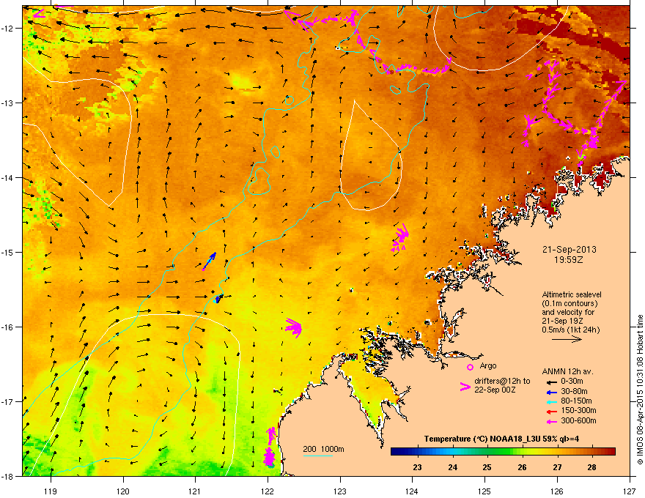645x498 pixels.
Task: Click the colorbar tick label 25
Action: click(x=487, y=467)
